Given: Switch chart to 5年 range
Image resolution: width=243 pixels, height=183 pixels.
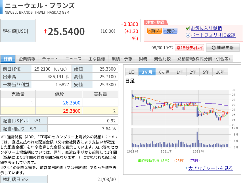Looking at the screenshot, I should (206, 72).
